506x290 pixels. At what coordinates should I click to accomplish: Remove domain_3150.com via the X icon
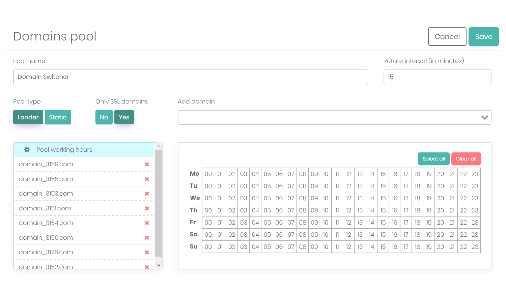(x=147, y=238)
